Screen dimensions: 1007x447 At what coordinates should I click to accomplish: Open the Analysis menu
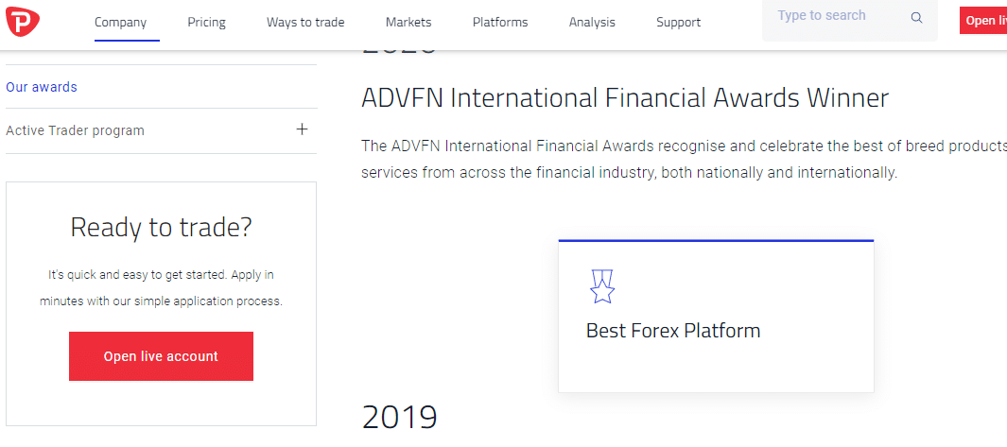pyautogui.click(x=592, y=22)
